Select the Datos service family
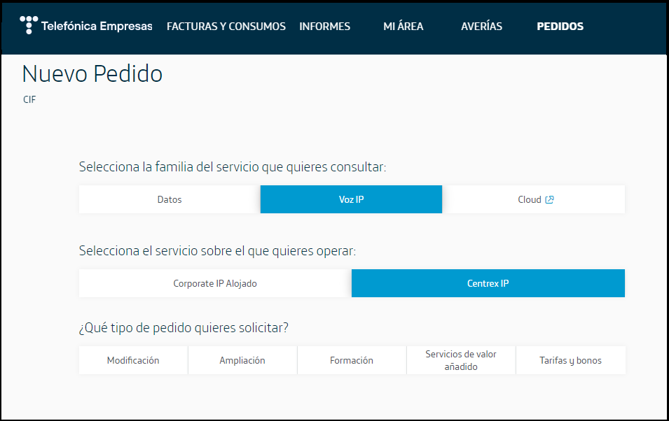 (169, 199)
